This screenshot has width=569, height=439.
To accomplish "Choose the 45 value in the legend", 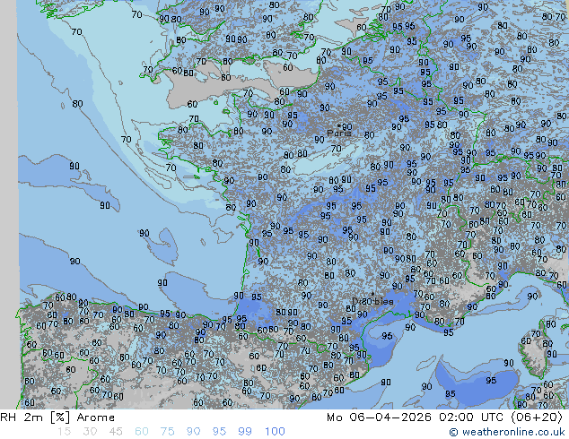I will (x=116, y=432).
